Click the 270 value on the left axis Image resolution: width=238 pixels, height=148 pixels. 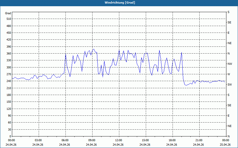pos(9,74)
